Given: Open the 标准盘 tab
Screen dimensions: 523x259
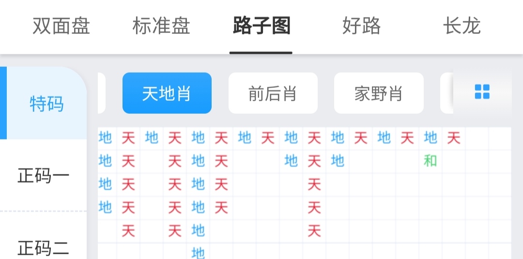Looking at the screenshot, I should [161, 26].
